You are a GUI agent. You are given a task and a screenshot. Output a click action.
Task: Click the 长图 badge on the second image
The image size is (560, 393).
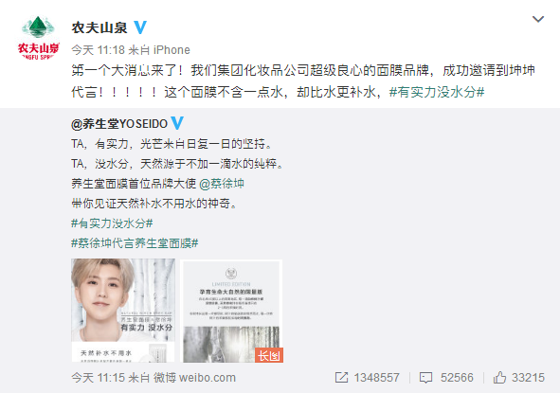(x=269, y=355)
